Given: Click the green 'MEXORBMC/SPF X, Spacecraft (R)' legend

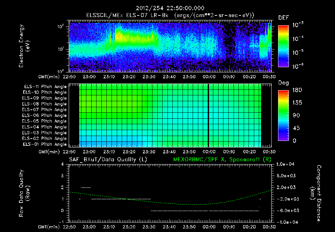Looking at the screenshot, I should (222, 160).
